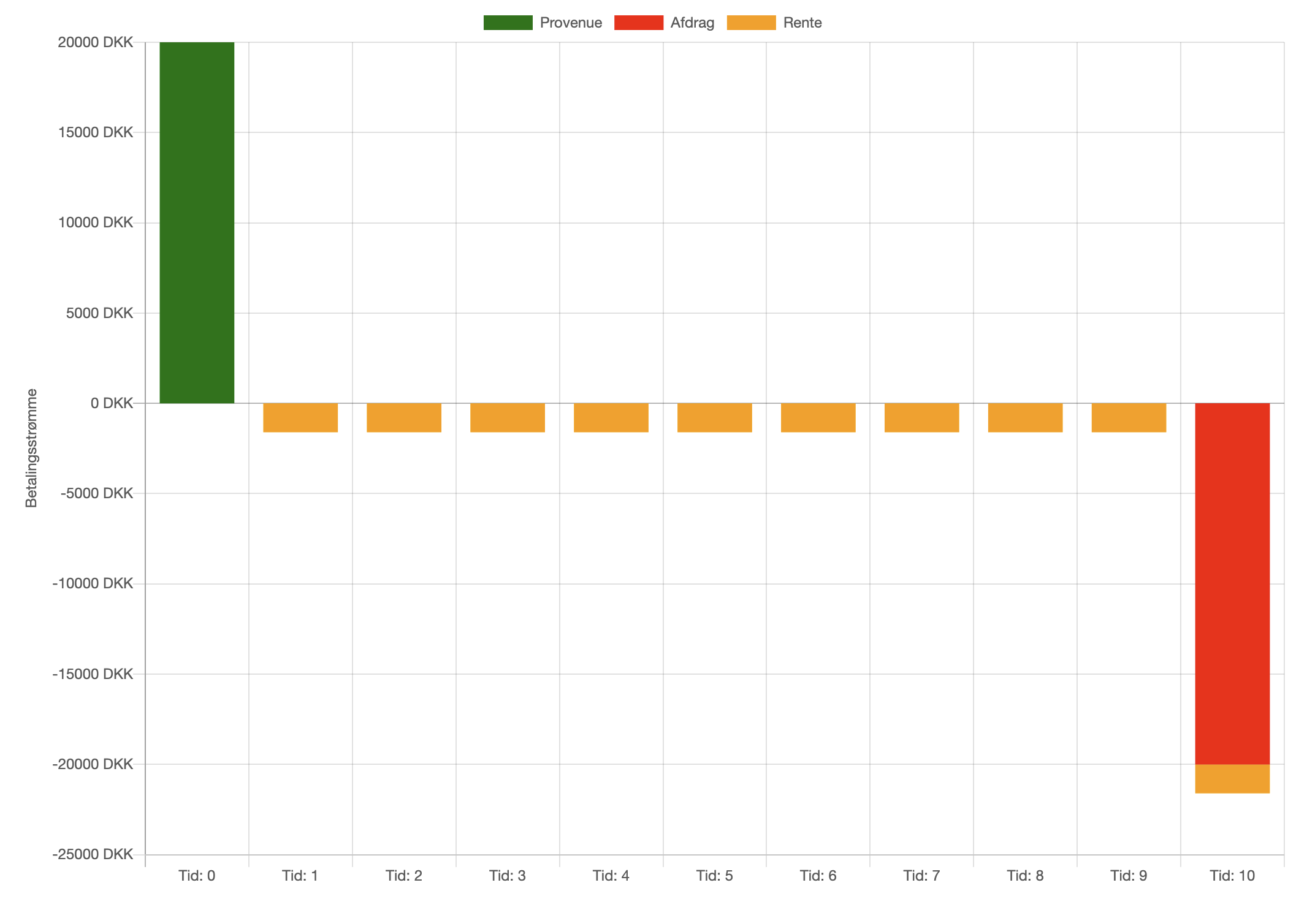Select the Rente bar at Tid: 8
The width and height of the screenshot is (1307, 907).
[1026, 417]
